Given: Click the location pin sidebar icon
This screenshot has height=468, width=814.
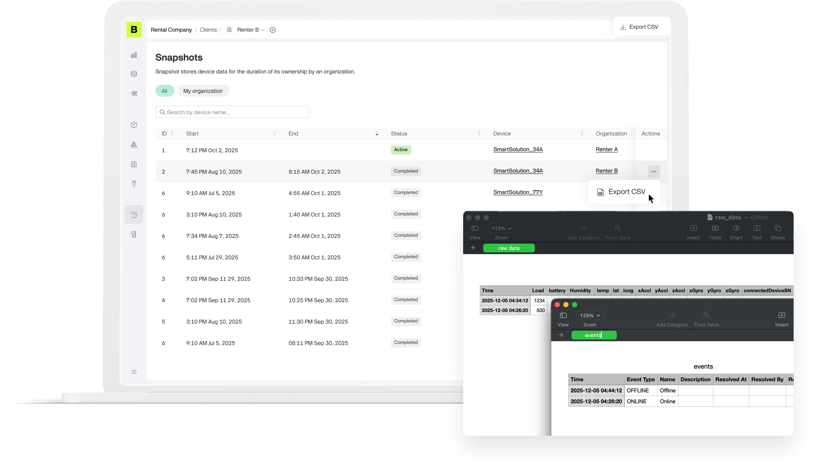Looking at the screenshot, I should pos(134,184).
